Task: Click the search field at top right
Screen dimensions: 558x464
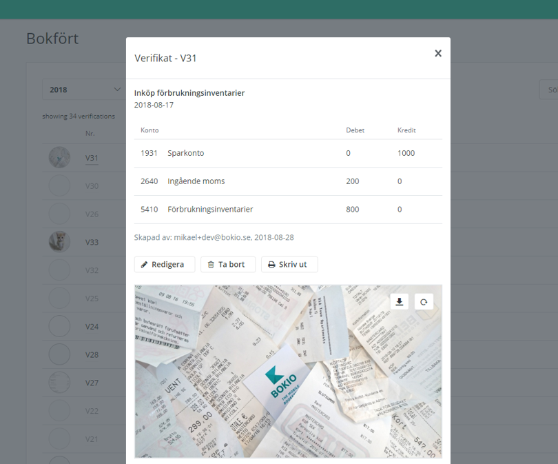Action: coord(549,89)
